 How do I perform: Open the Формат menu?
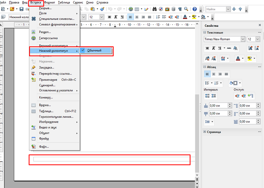50,2
